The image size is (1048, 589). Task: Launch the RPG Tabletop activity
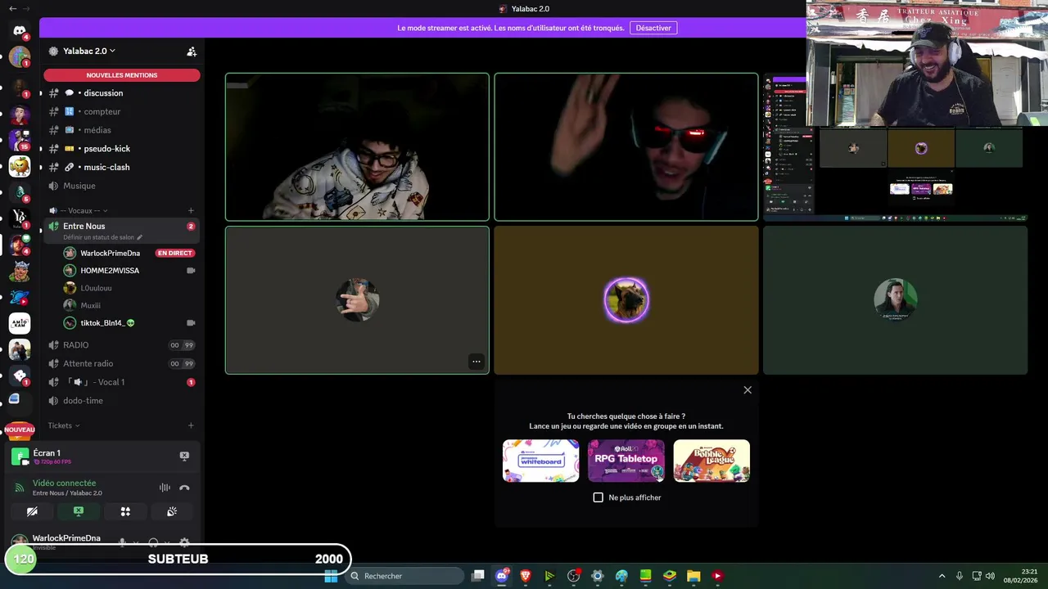(626, 461)
